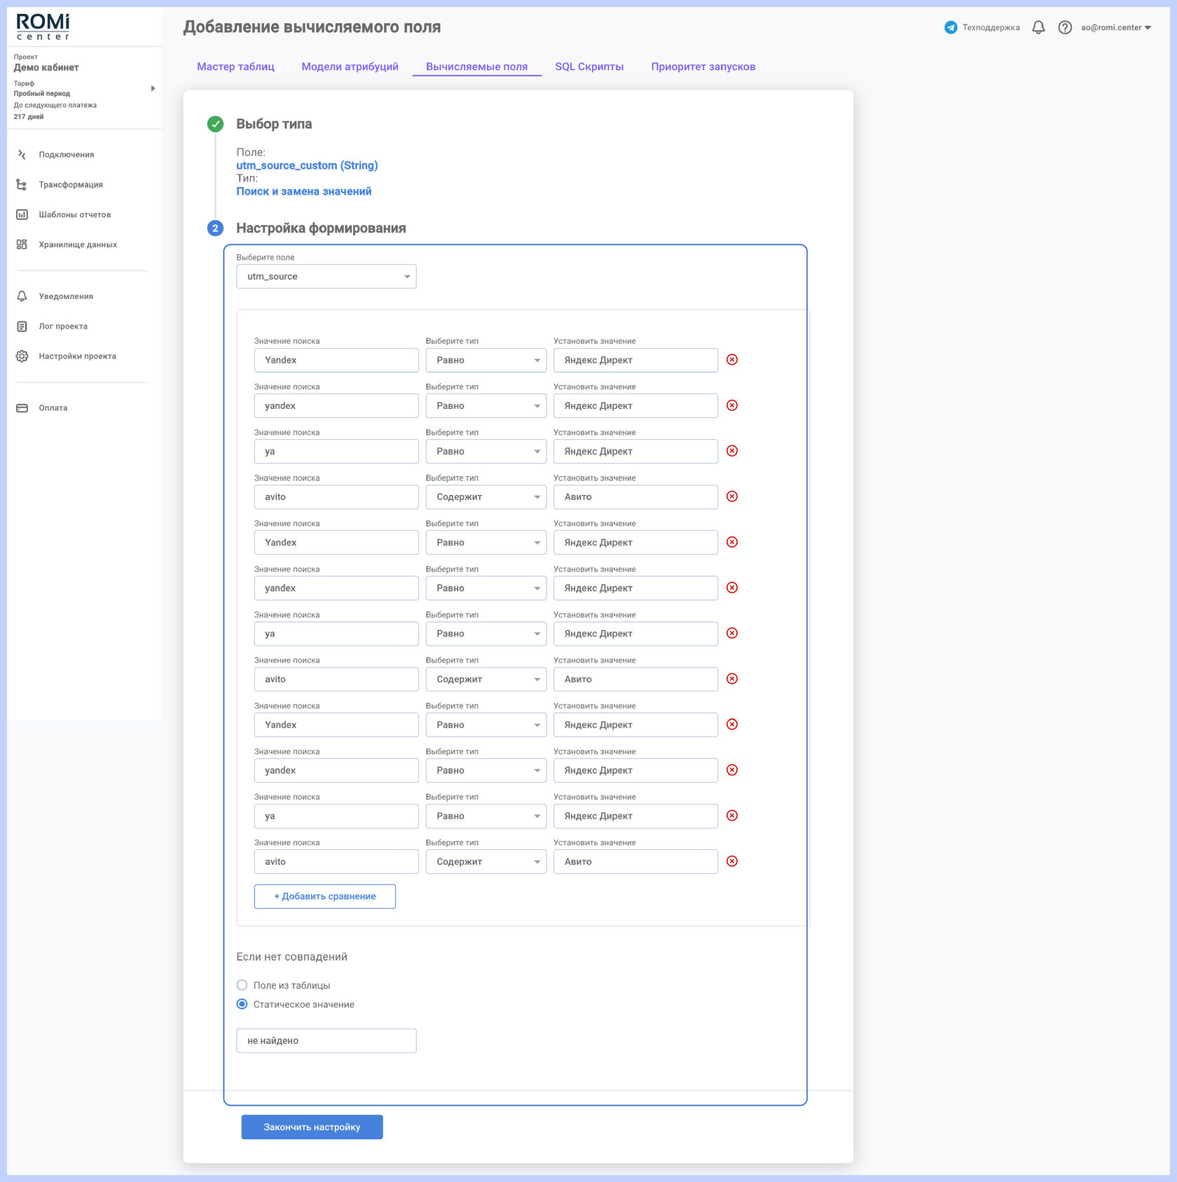The width and height of the screenshot is (1177, 1182).
Task: Click step 2 circle Настройка формирования
Action: 215,228
